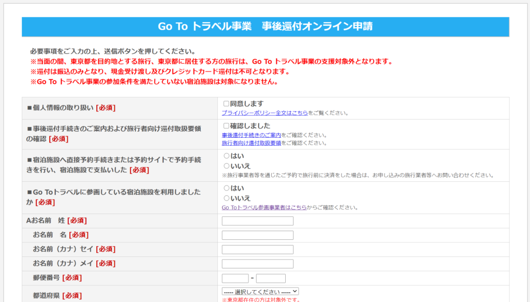Screen dimensions: 530x302
Task: Select はい for direct booking with accommodation
Action: click(x=226, y=156)
